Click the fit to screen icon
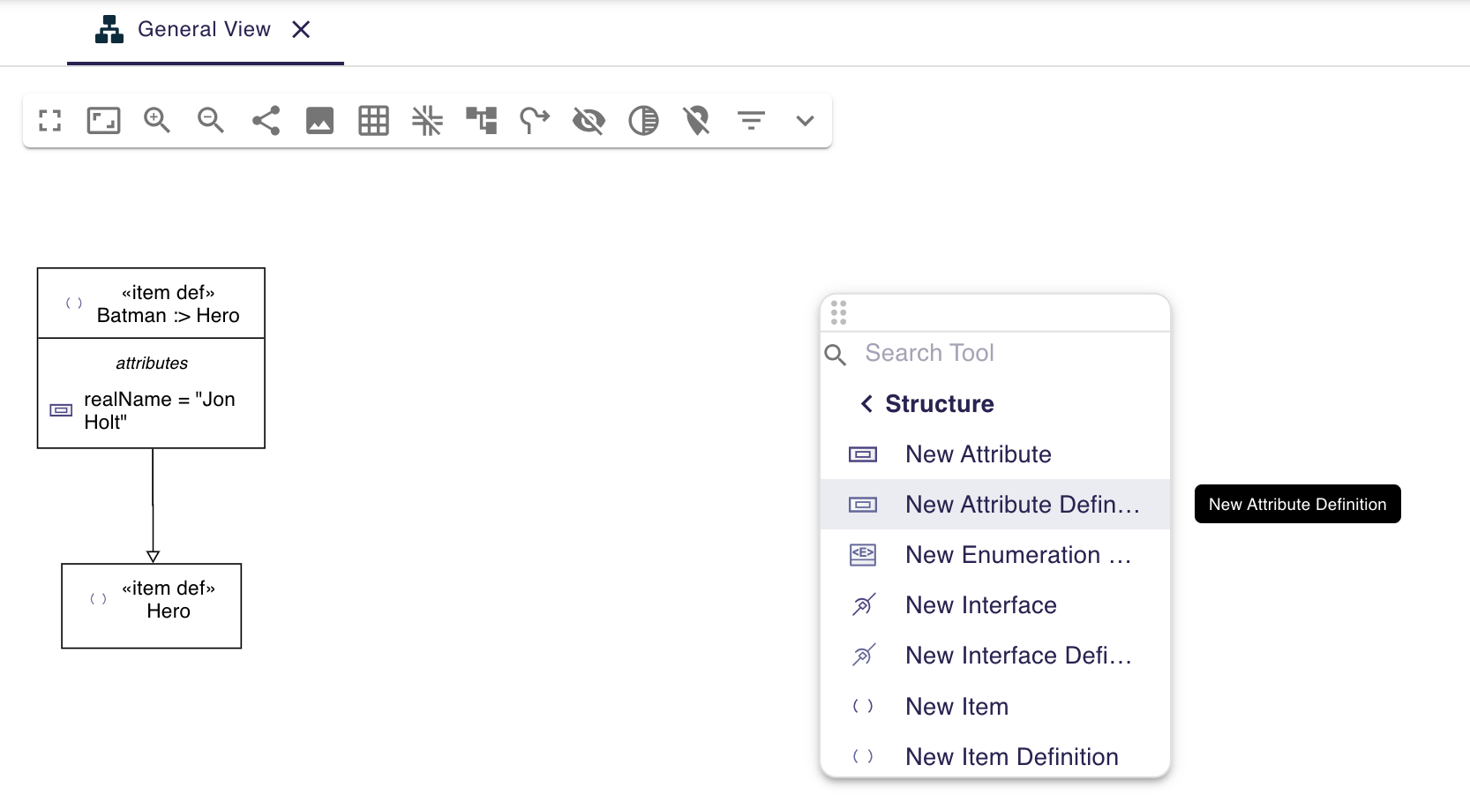 click(103, 120)
